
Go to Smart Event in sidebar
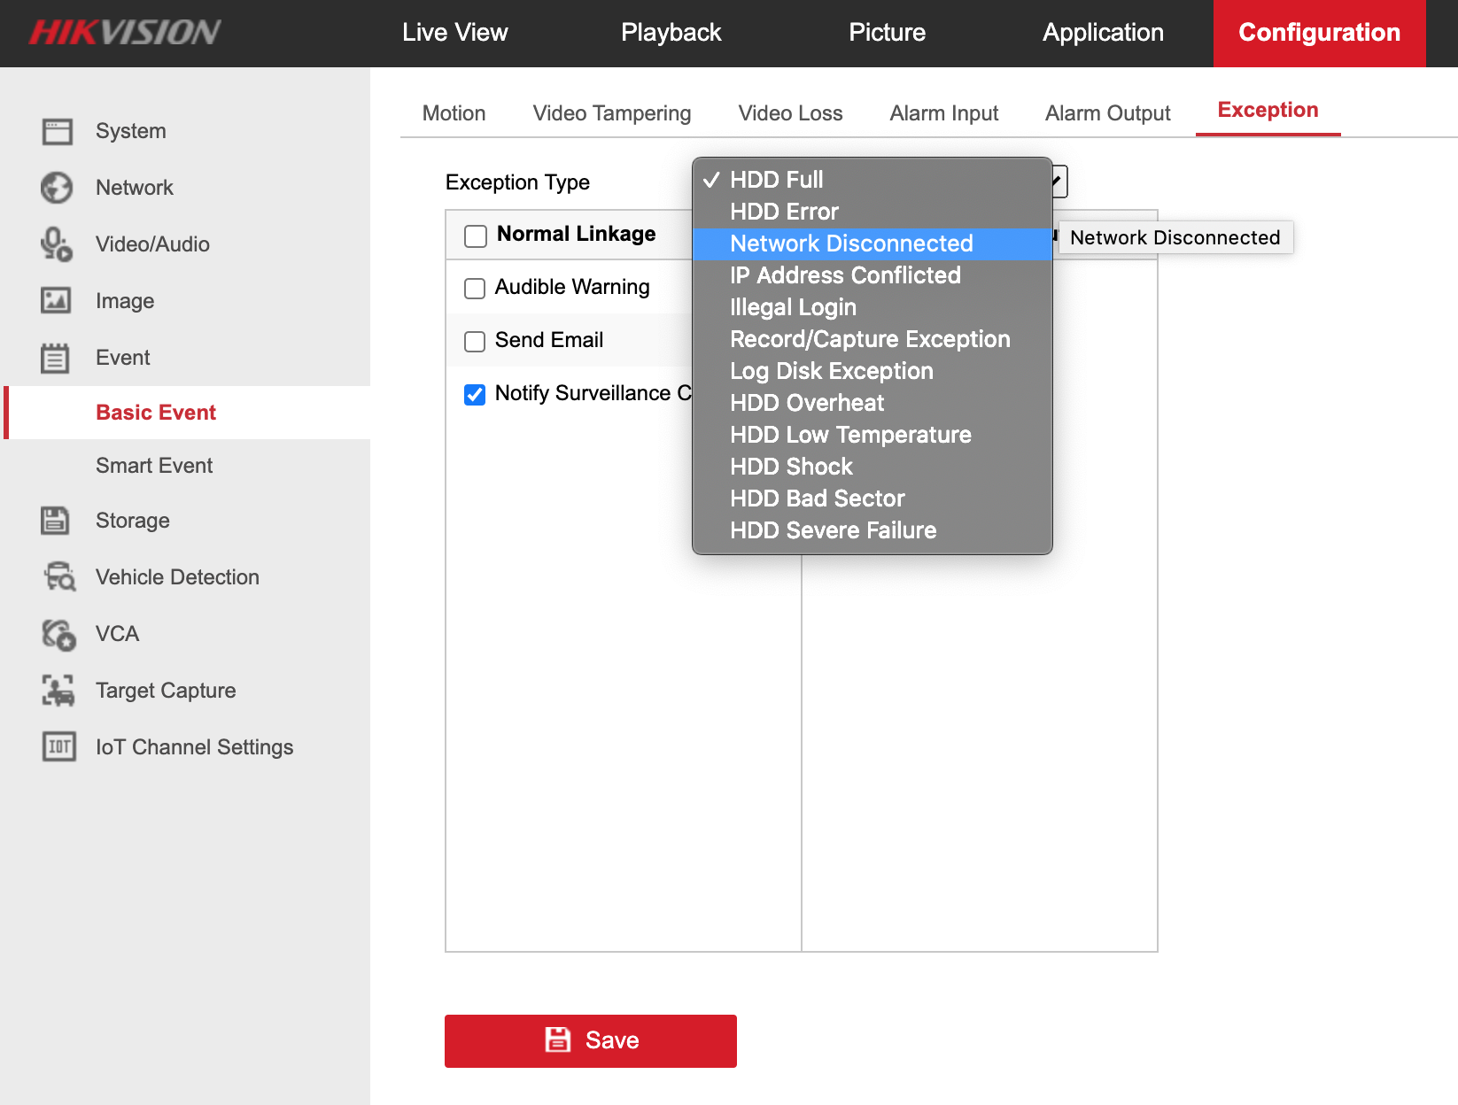[154, 466]
